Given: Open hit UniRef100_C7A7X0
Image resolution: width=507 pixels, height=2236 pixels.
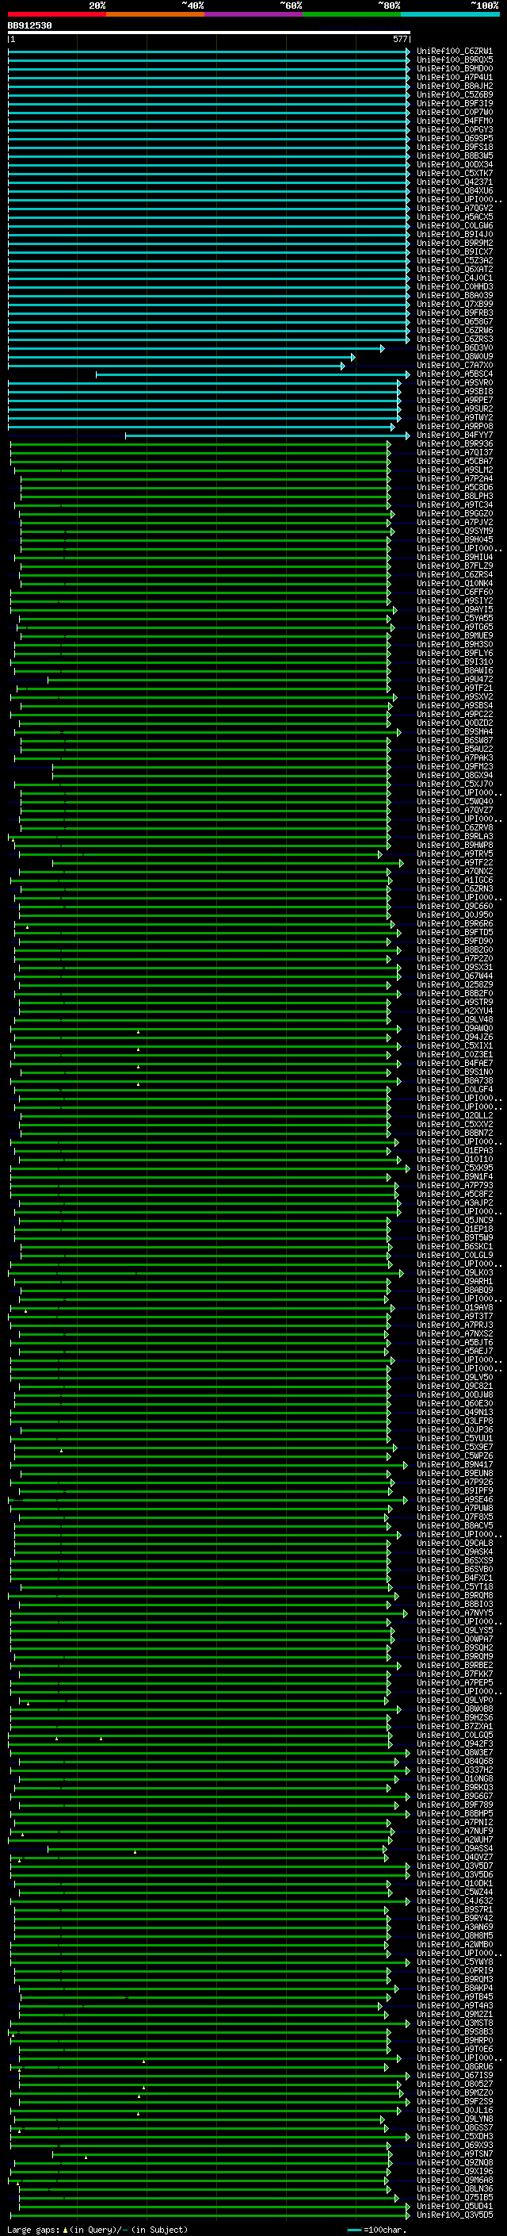Looking at the screenshot, I should point(454,366).
